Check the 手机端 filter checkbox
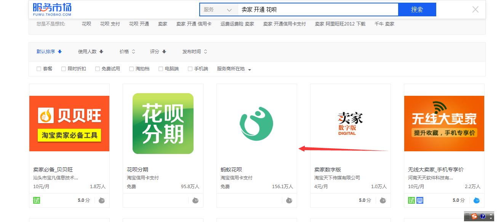 click(x=190, y=69)
